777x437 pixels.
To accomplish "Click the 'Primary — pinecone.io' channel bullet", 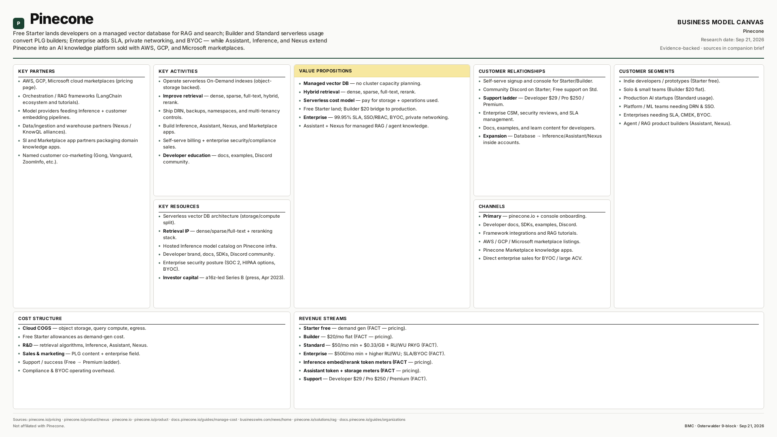I will tap(535, 216).
